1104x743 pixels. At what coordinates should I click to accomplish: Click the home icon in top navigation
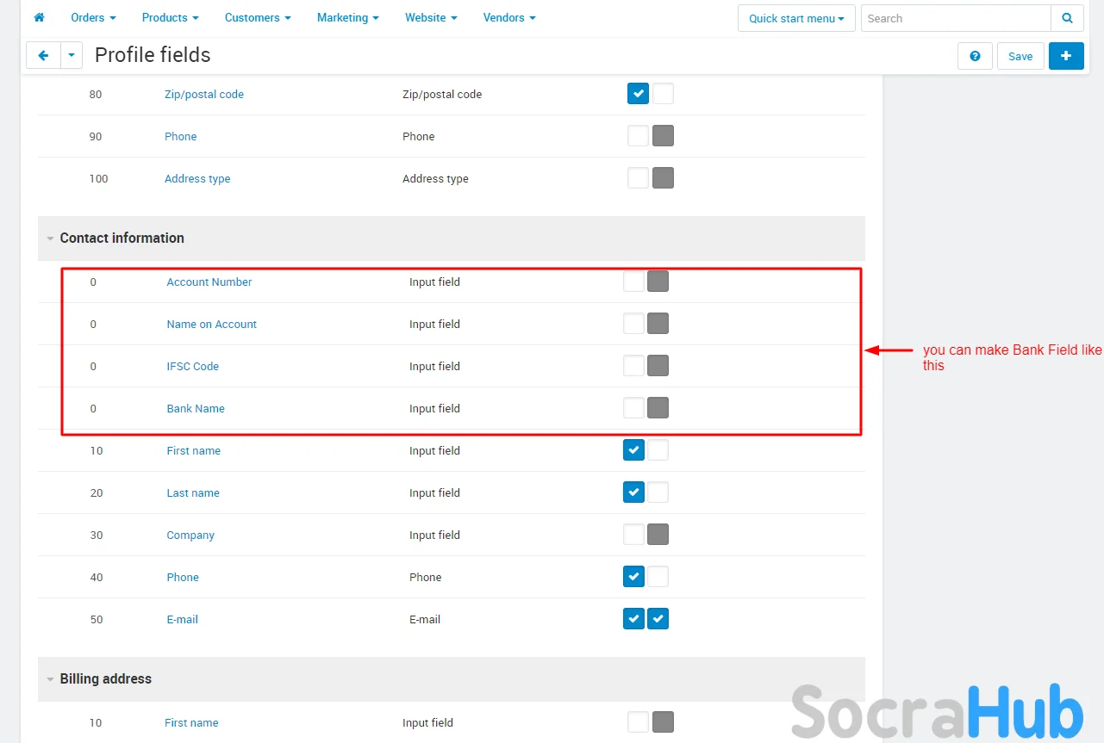coord(39,17)
